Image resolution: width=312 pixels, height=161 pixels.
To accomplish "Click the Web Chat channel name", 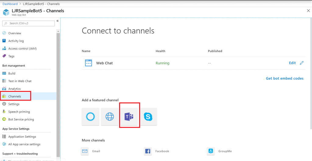I will pos(104,63).
